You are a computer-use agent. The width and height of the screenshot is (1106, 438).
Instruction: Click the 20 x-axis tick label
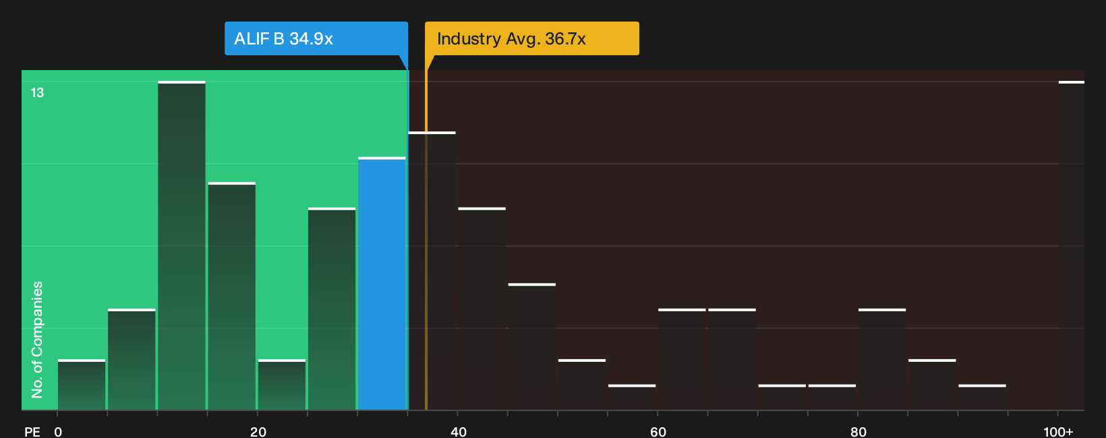click(x=258, y=432)
